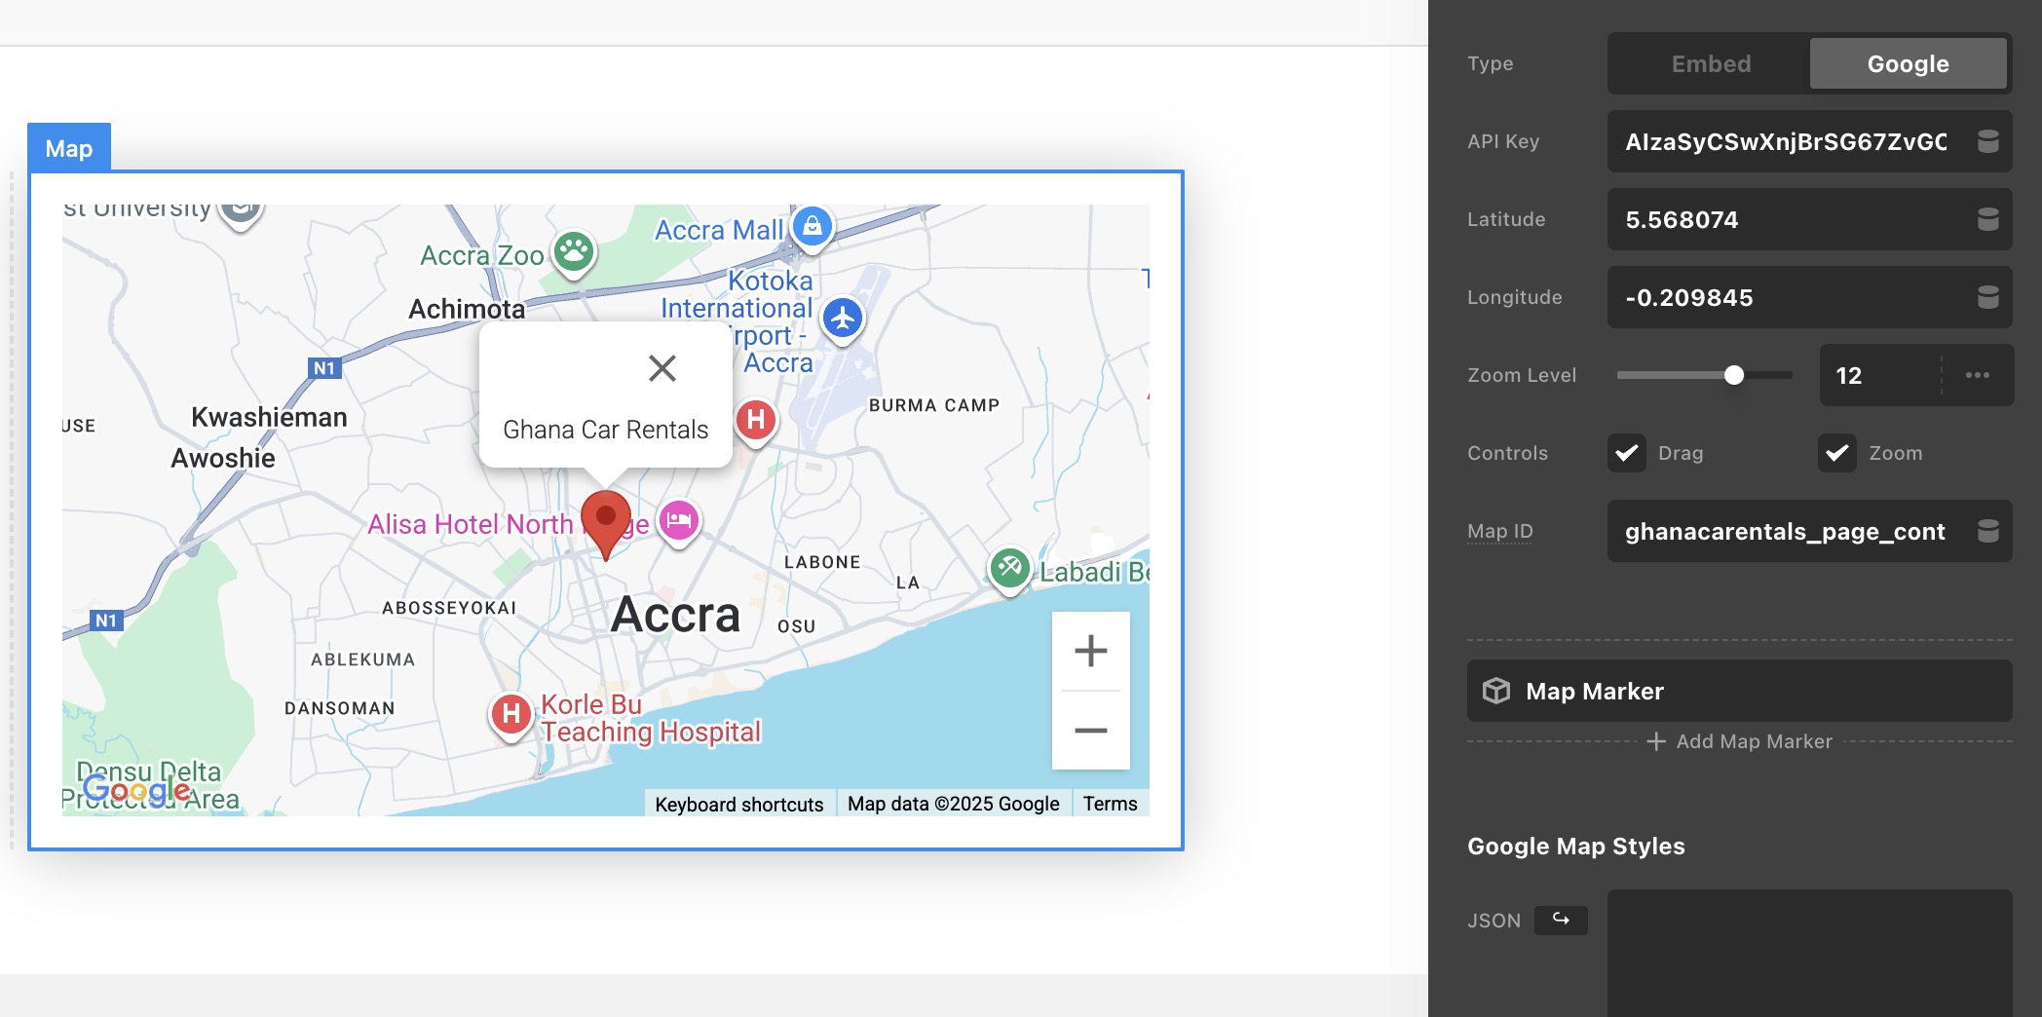Click the Map data ©2025 Google text
This screenshot has height=1017, width=2042.
pos(953,804)
